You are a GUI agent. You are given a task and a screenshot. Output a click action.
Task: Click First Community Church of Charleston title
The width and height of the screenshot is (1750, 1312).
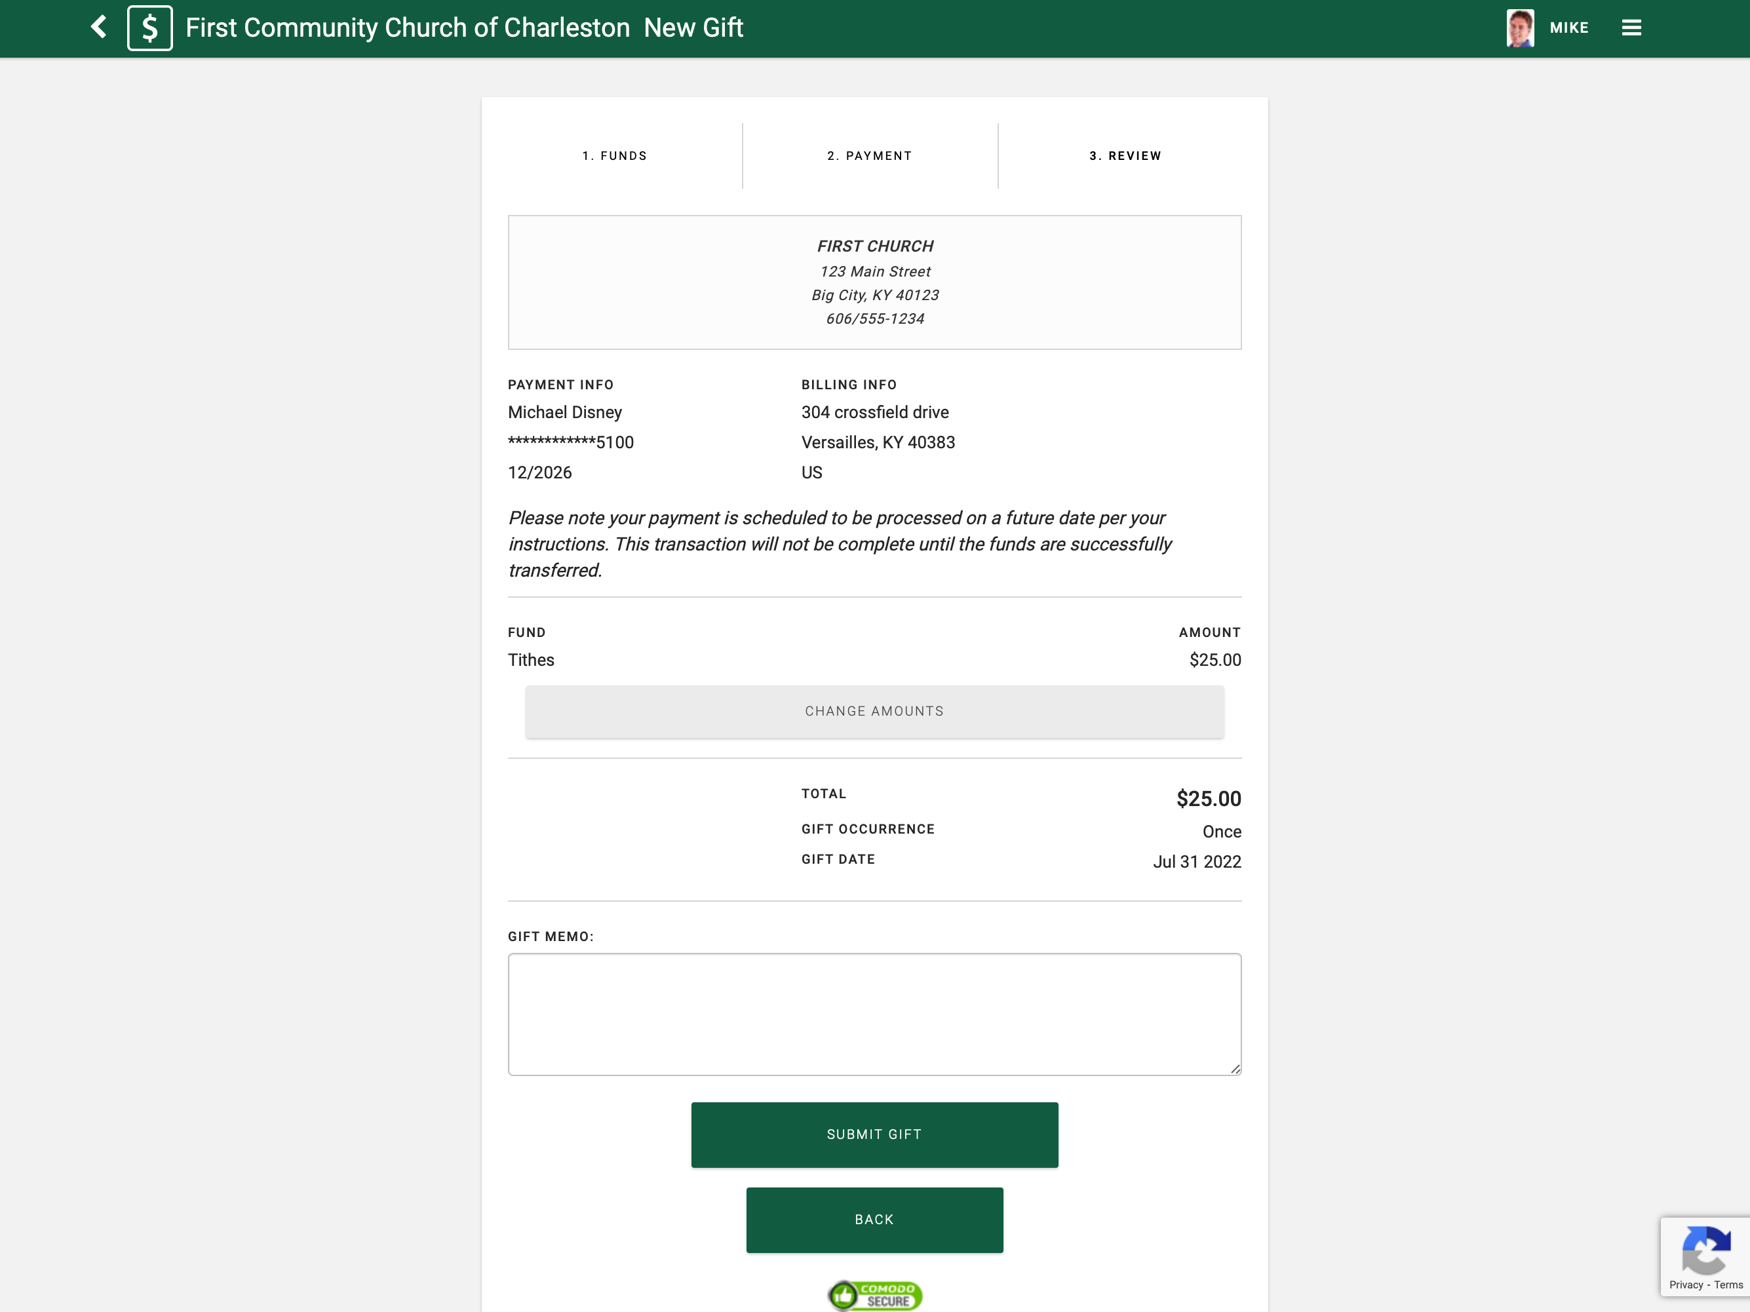408,28
